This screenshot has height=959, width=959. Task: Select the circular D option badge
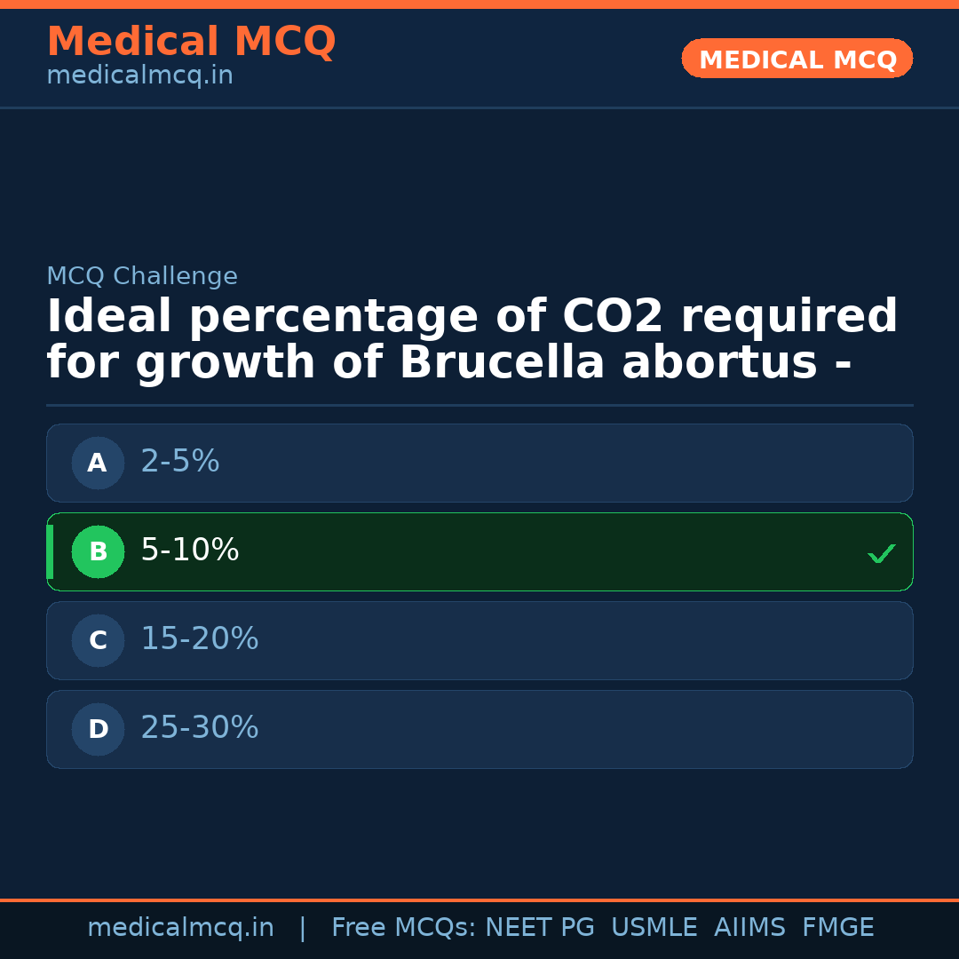(98, 729)
